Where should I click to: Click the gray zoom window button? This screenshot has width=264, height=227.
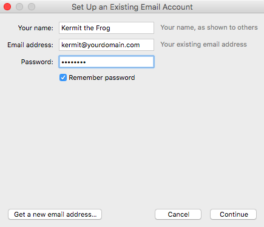[32, 7]
